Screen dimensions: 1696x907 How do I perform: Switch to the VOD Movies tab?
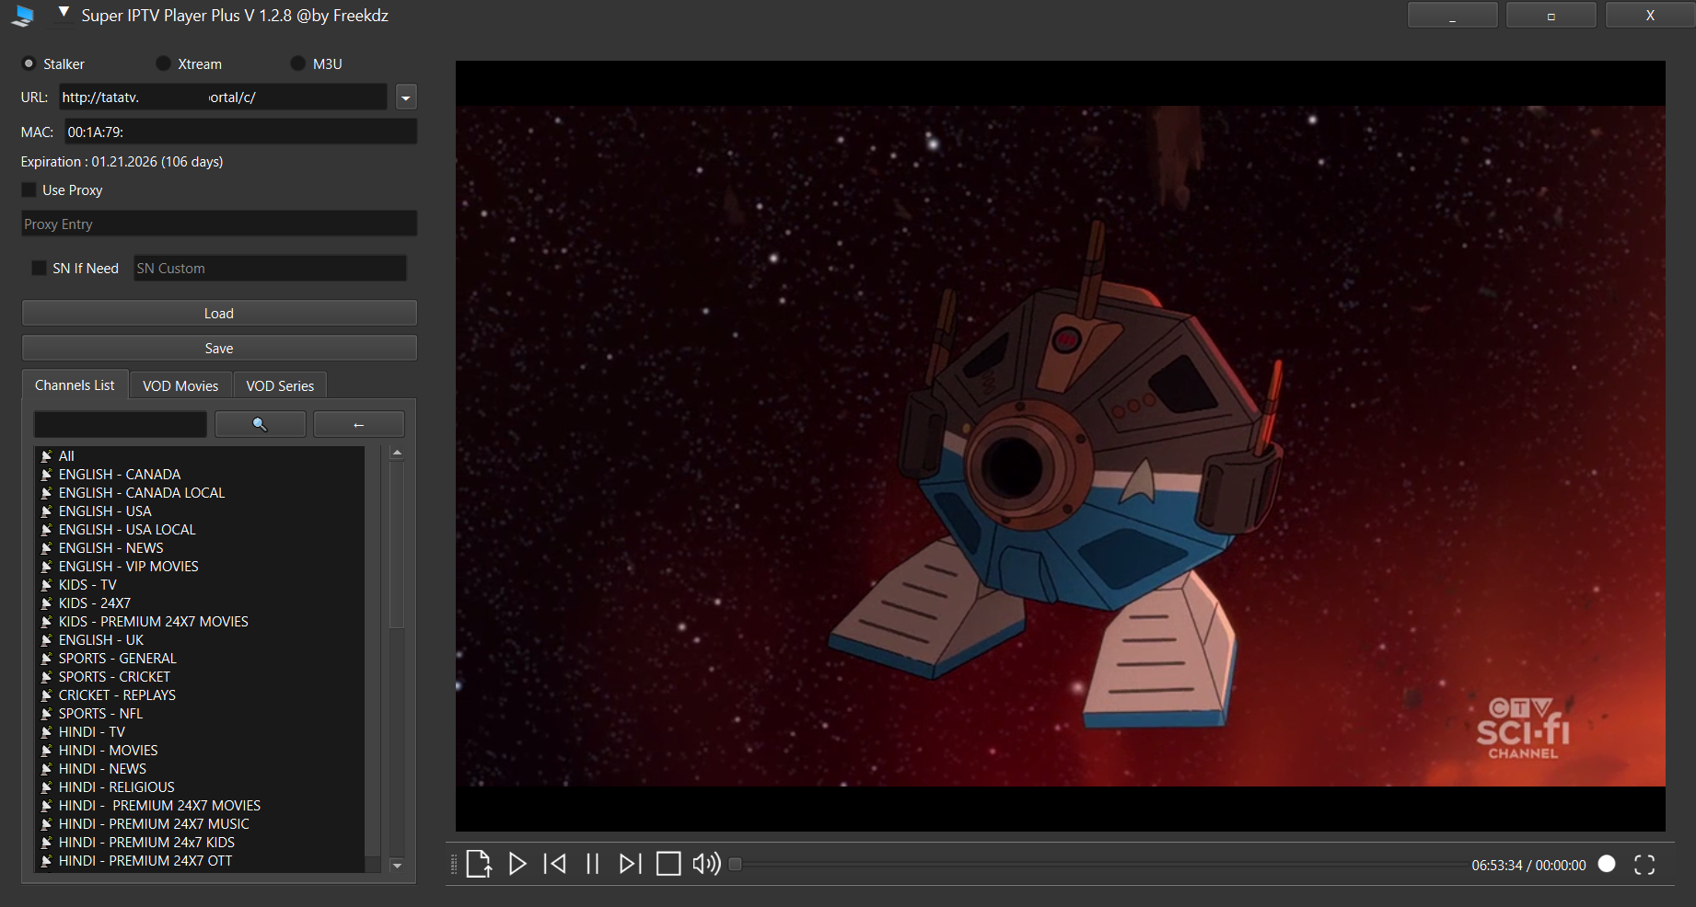[180, 385]
